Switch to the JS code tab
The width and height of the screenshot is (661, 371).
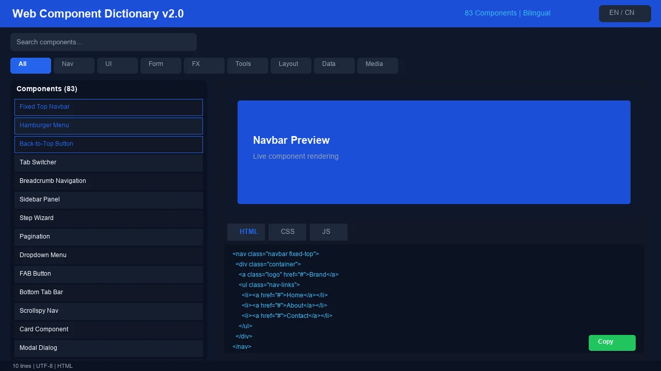[x=329, y=232]
